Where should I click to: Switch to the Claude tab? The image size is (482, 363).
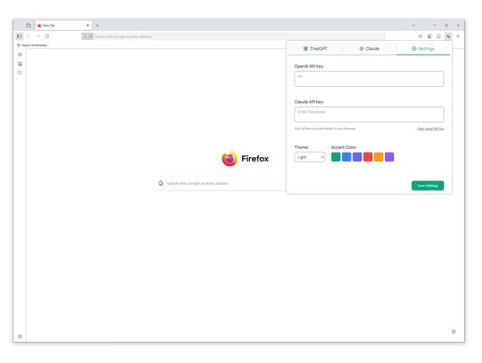tap(369, 49)
